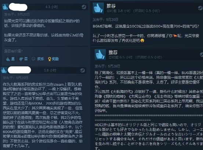The height and width of the screenshot is (150, 203).
Task: Click the 4.3 小时 playtime label
Action: pyautogui.click(x=51, y=7)
